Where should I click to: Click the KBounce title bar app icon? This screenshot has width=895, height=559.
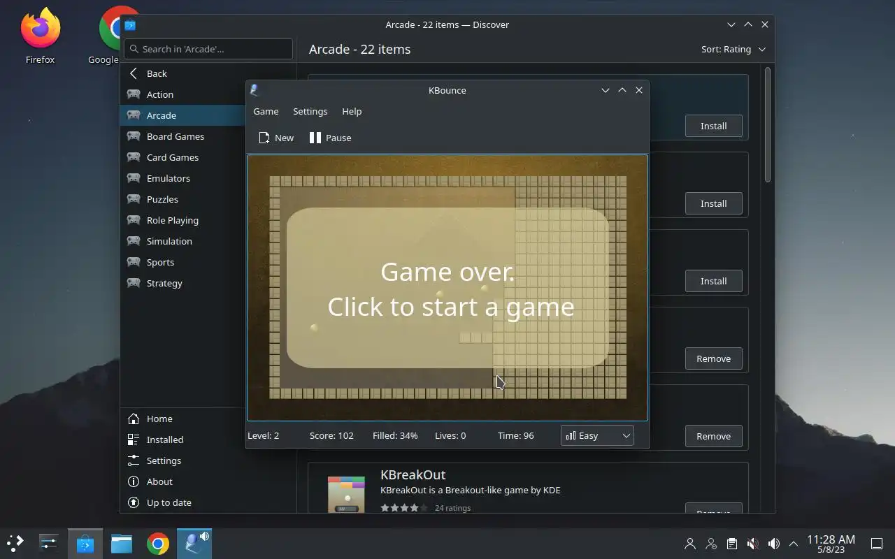[x=255, y=90]
